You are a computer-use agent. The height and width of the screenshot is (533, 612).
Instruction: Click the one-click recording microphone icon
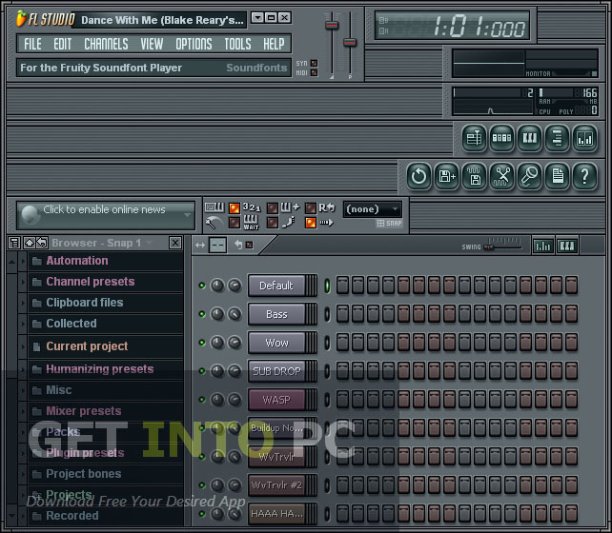pos(530,176)
